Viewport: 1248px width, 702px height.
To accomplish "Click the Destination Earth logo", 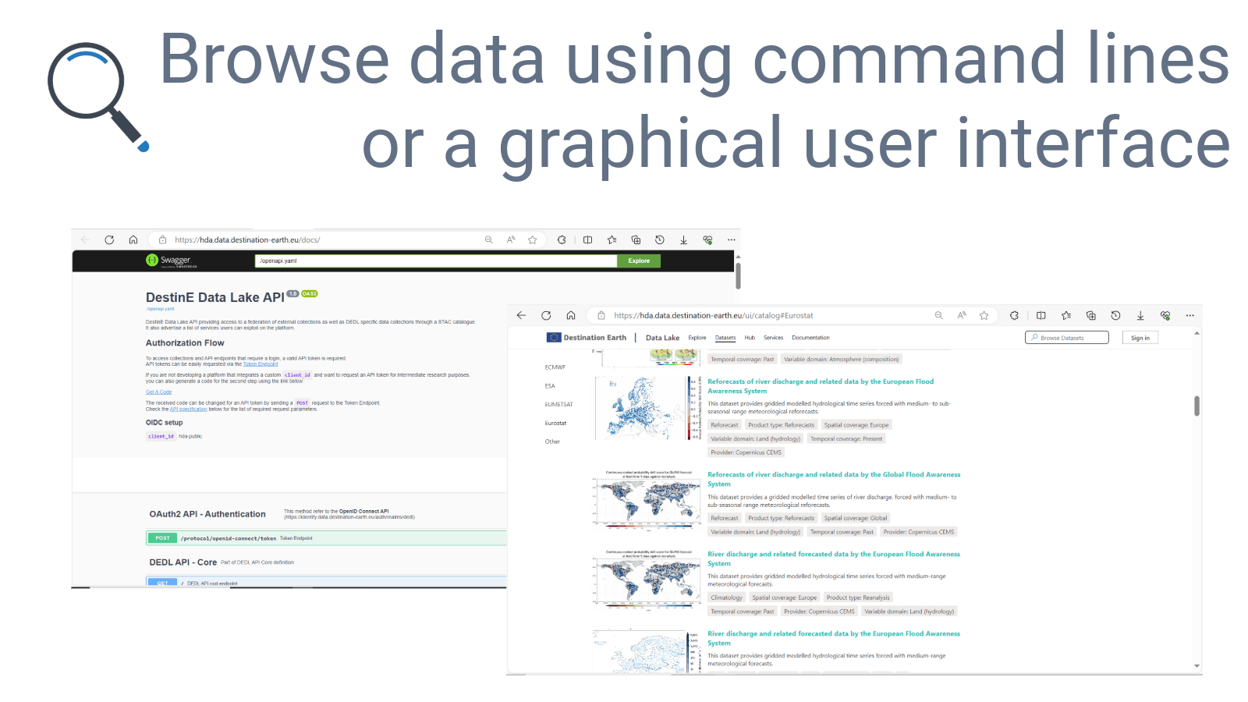I will tap(587, 338).
